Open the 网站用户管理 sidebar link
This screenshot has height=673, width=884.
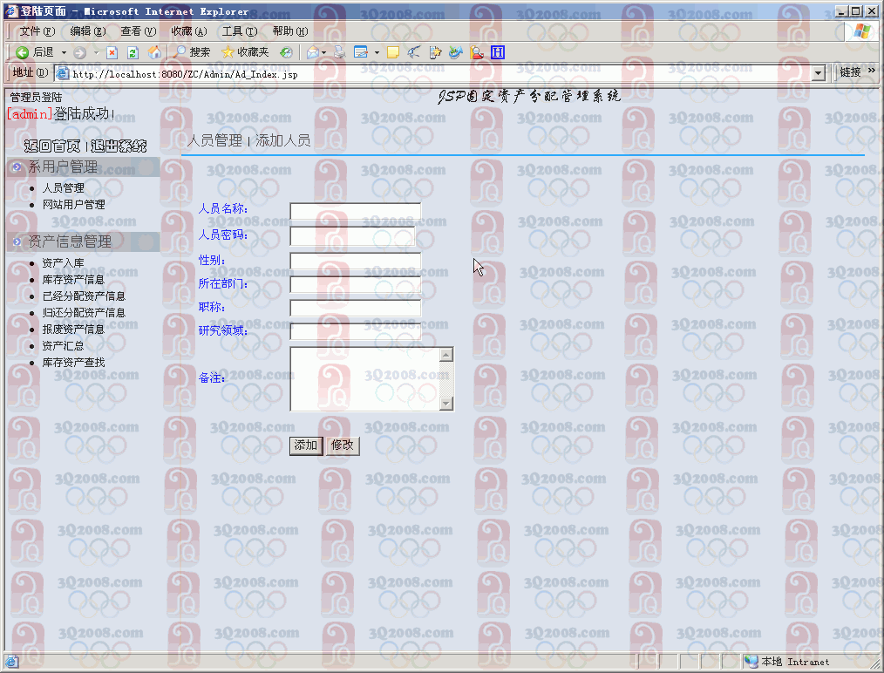74,204
